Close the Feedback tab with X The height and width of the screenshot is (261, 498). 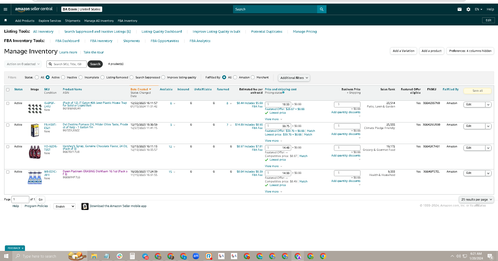point(23,248)
